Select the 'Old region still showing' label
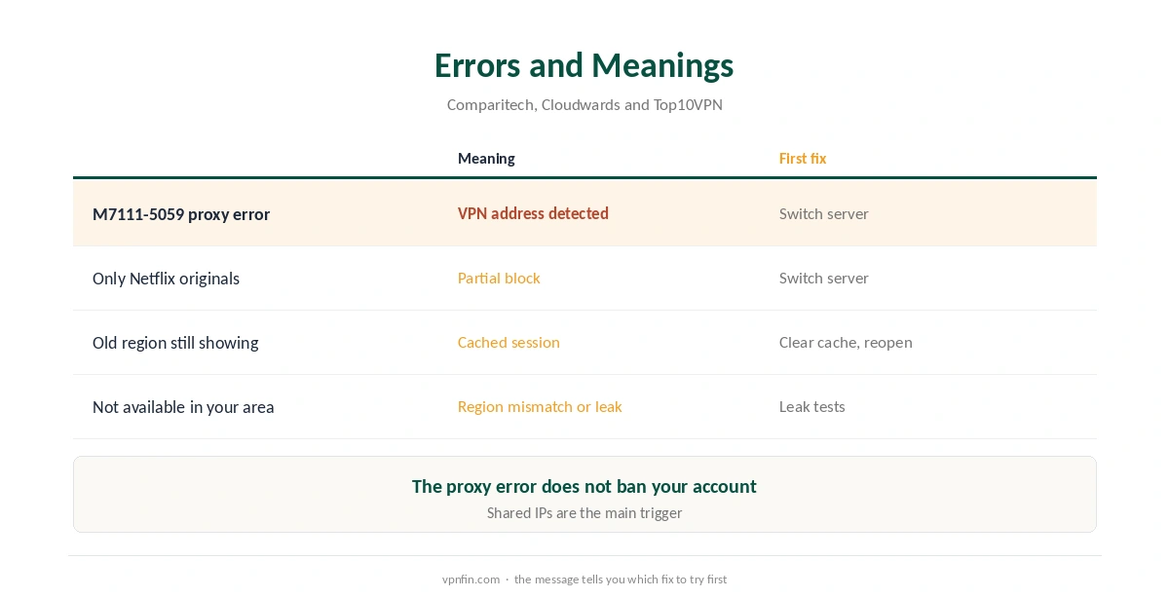The width and height of the screenshot is (1169, 598). 175,343
